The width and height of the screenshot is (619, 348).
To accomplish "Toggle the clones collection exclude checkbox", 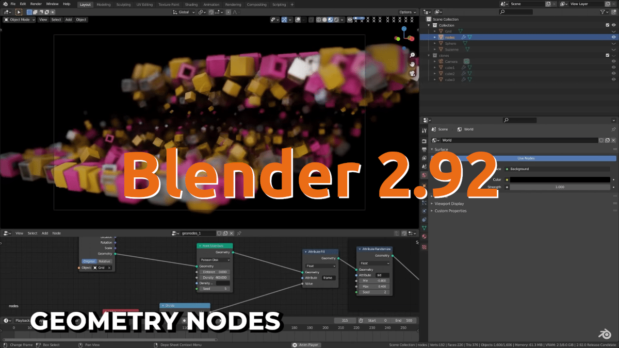I will 608,55.
